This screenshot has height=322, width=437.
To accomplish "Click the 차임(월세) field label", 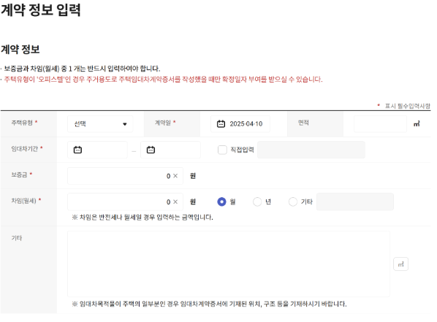I will coord(23,200).
